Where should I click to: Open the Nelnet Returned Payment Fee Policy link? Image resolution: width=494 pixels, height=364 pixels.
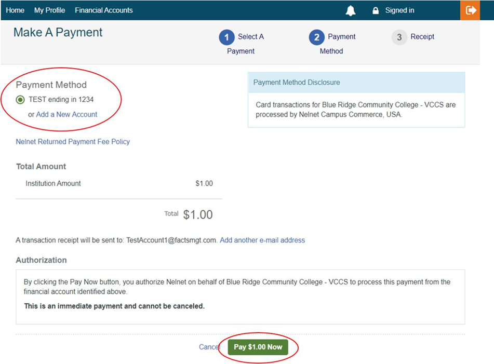(x=73, y=141)
